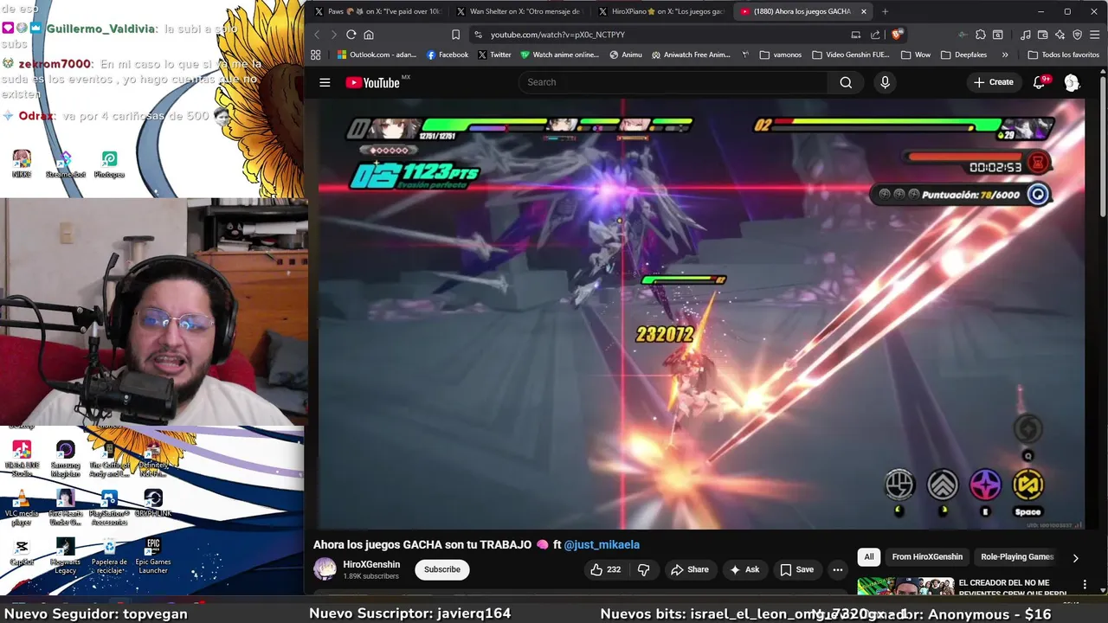
Task: Click the Share button under video
Action: [x=689, y=569]
